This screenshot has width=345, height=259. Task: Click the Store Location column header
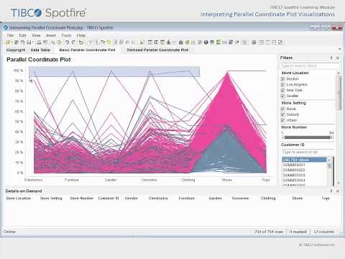[18, 199]
